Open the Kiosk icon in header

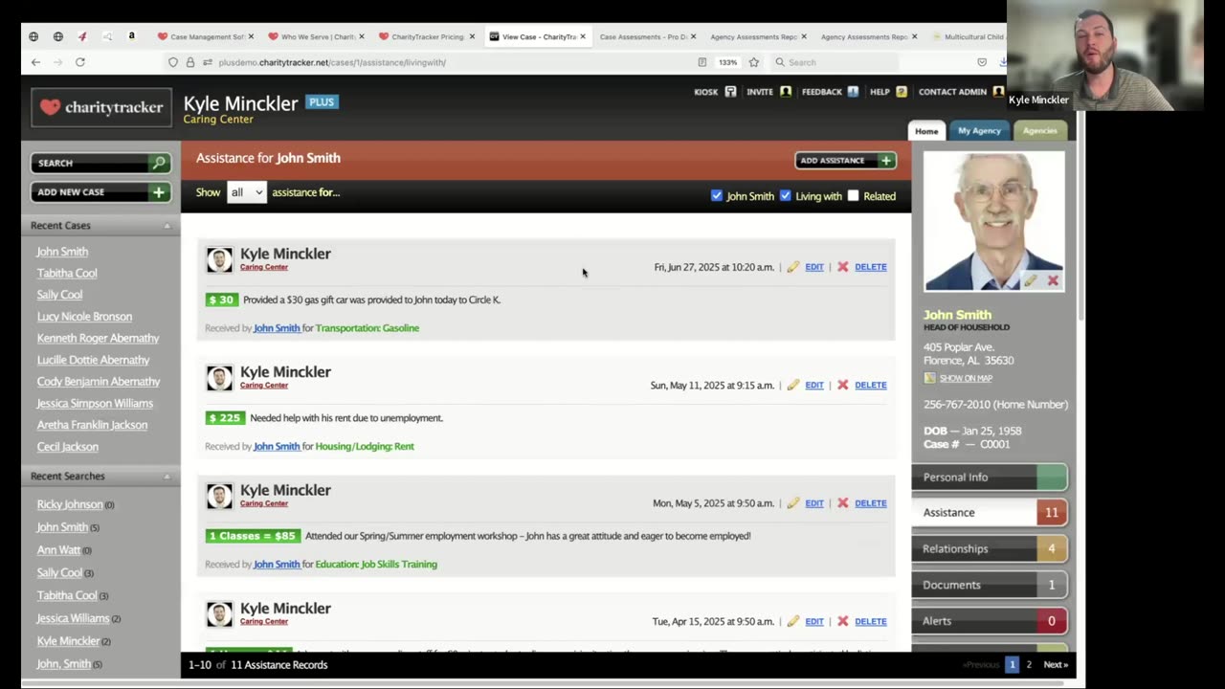click(730, 92)
